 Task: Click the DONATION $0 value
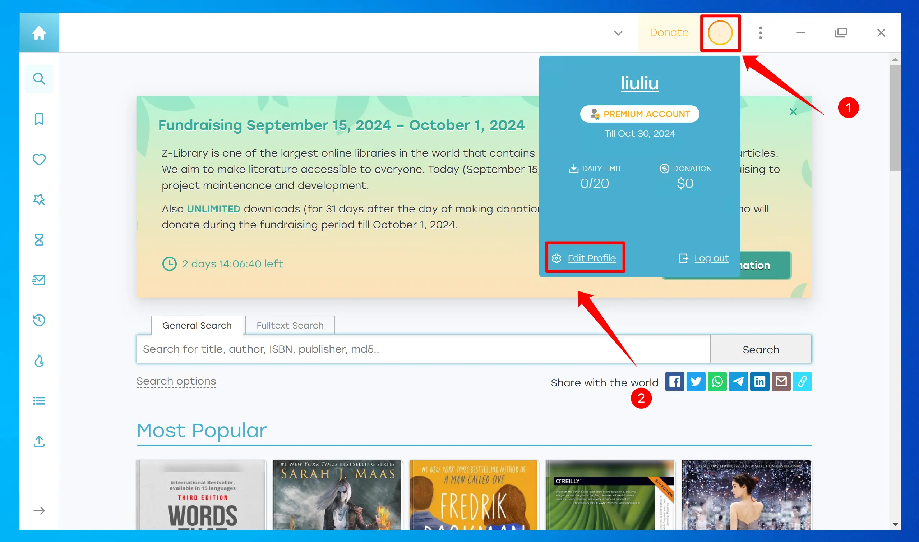685,183
